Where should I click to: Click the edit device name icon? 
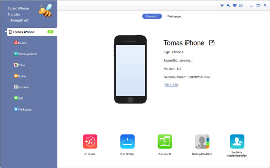211,42
